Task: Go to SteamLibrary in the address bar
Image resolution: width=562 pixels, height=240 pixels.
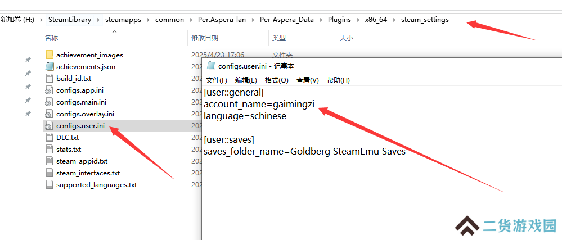Action: pyautogui.click(x=70, y=20)
